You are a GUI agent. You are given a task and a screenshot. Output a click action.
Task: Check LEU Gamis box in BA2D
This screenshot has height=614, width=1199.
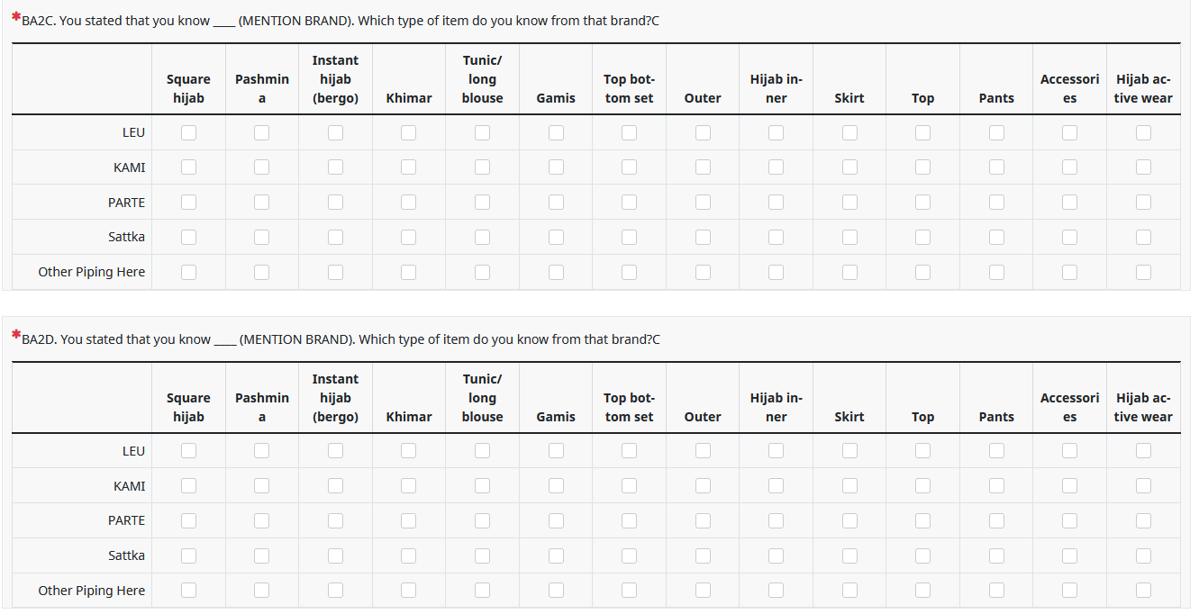[556, 450]
